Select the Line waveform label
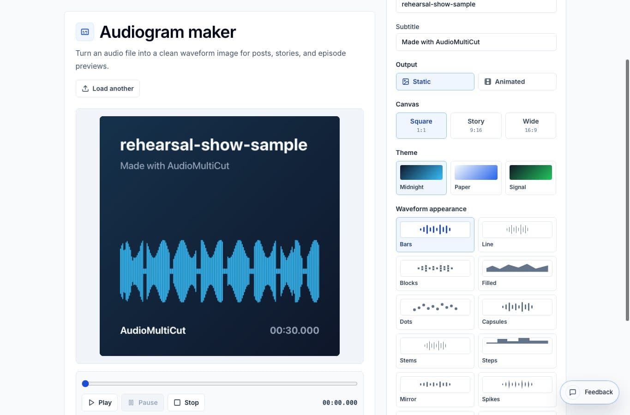 (488, 244)
